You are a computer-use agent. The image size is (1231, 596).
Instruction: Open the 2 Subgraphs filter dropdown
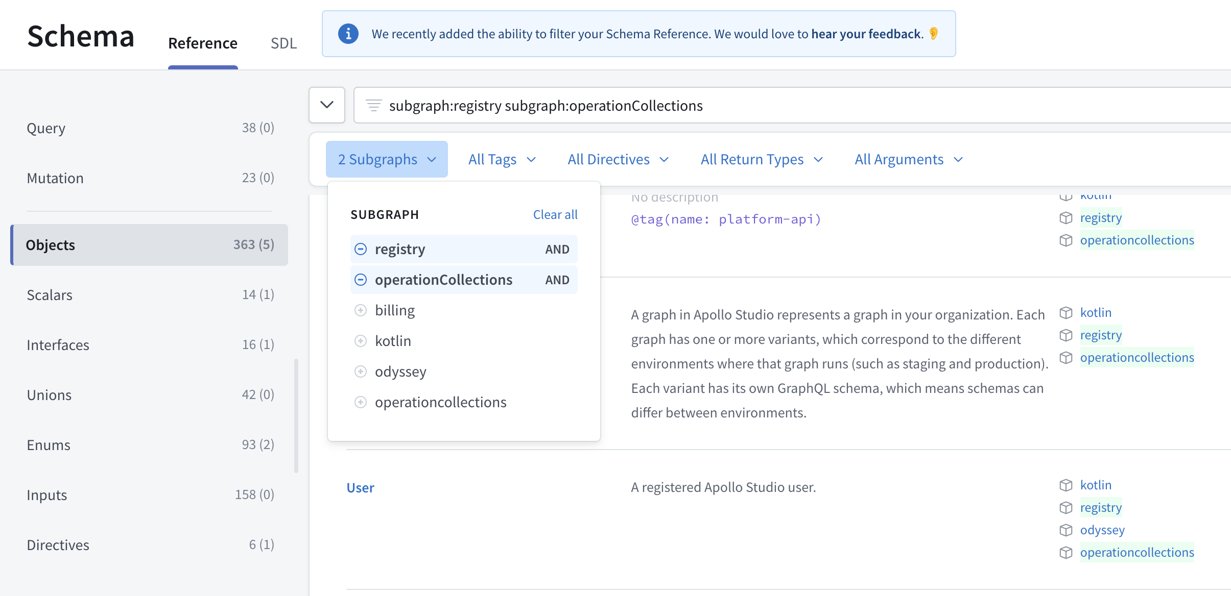coord(387,159)
